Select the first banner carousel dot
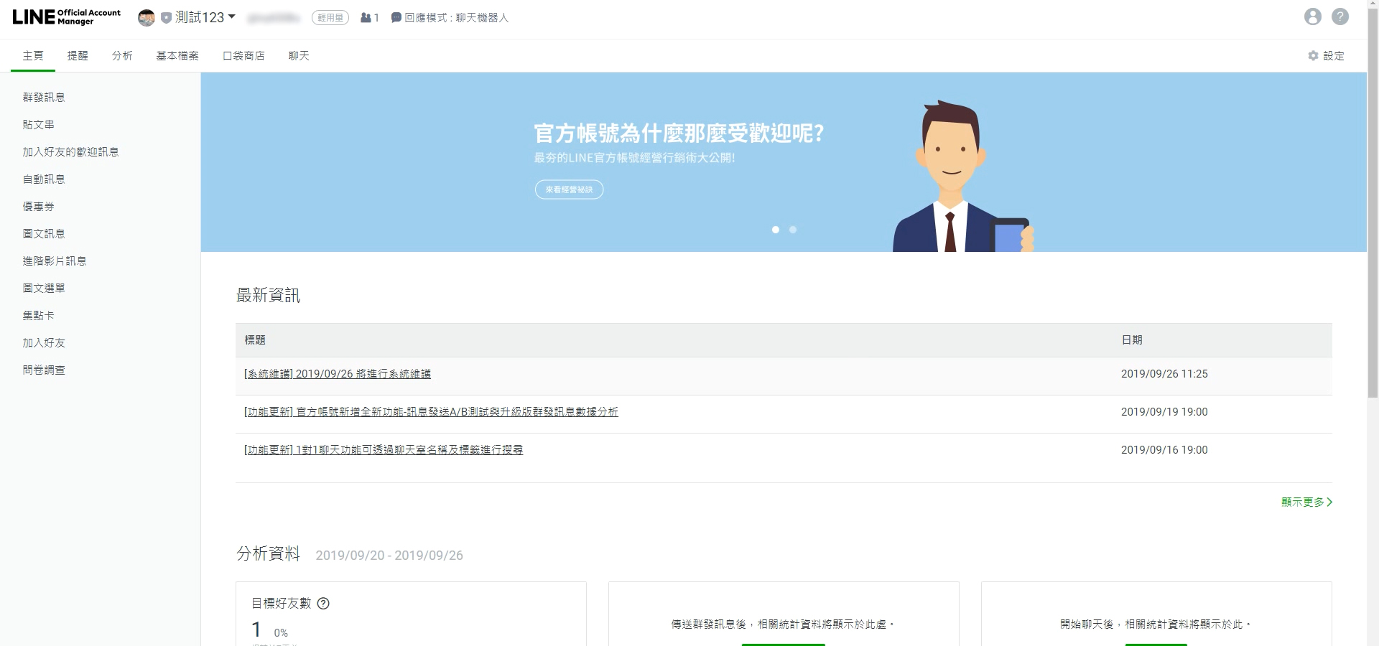The width and height of the screenshot is (1379, 646). [776, 230]
